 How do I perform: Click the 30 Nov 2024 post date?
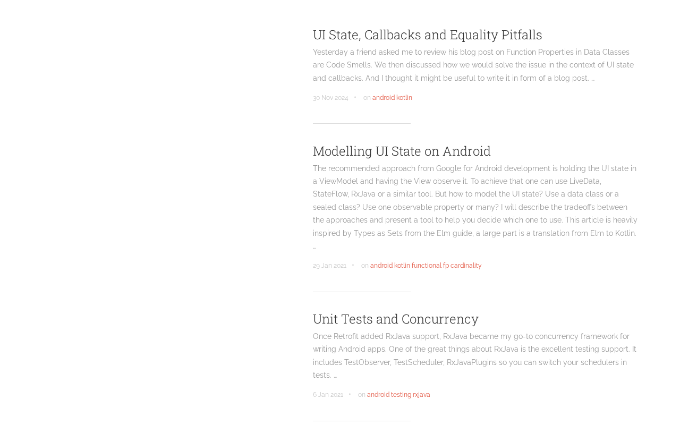point(330,98)
